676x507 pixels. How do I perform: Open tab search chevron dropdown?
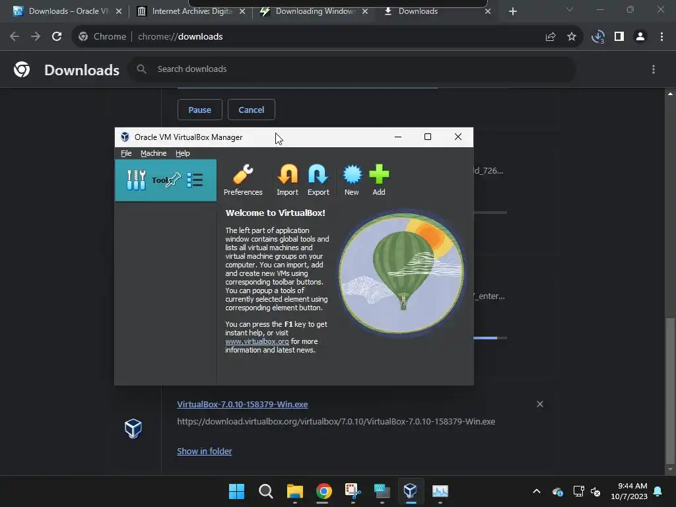[x=570, y=9]
